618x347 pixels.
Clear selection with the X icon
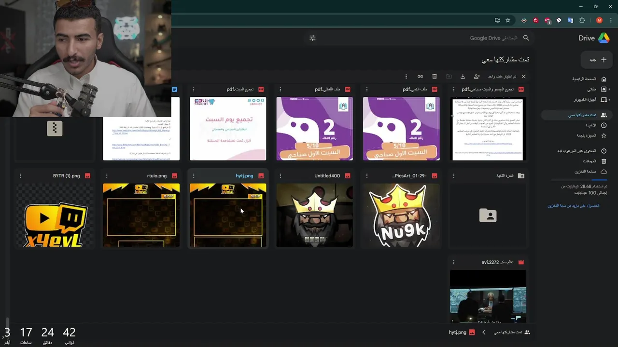click(523, 77)
